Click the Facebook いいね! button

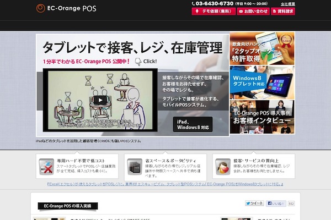(x=276, y=204)
